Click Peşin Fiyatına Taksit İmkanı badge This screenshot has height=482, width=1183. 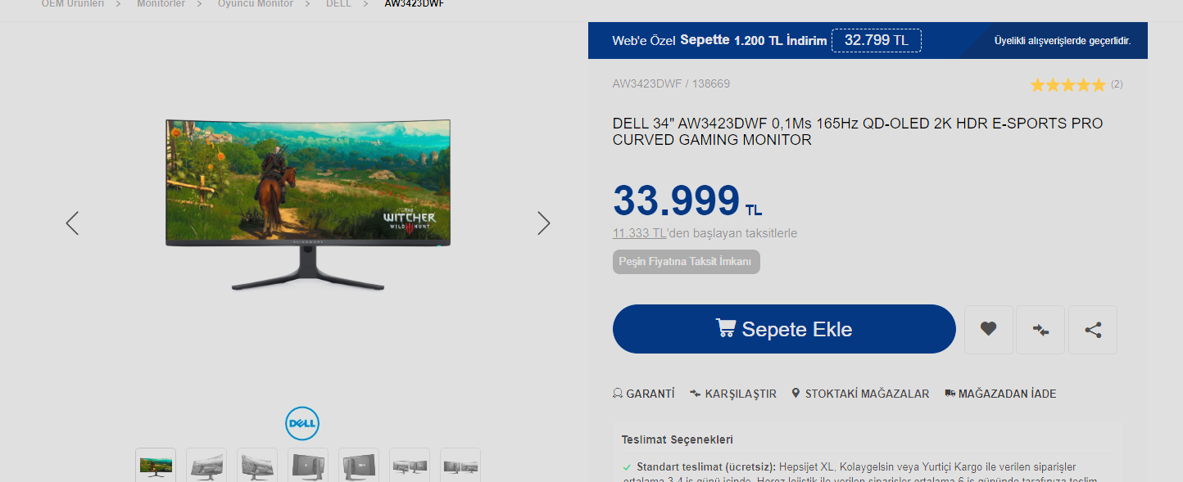click(x=687, y=262)
